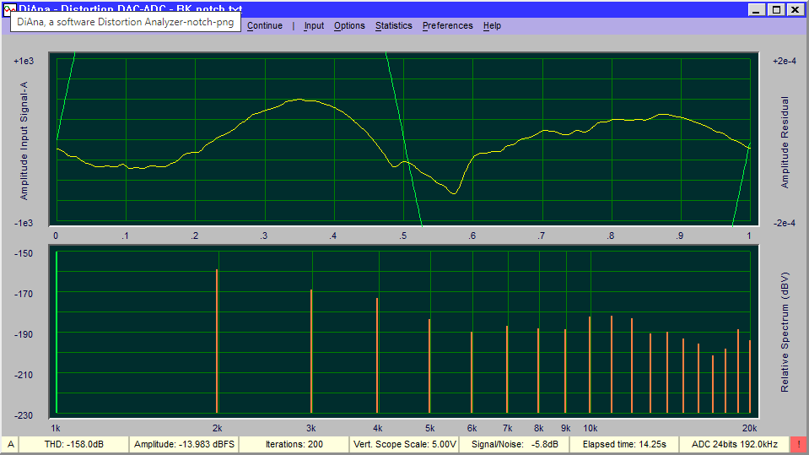Viewport: 809px width, 455px height.
Task: Click the 3k harmonic bar in spectrum
Action: tap(311, 351)
